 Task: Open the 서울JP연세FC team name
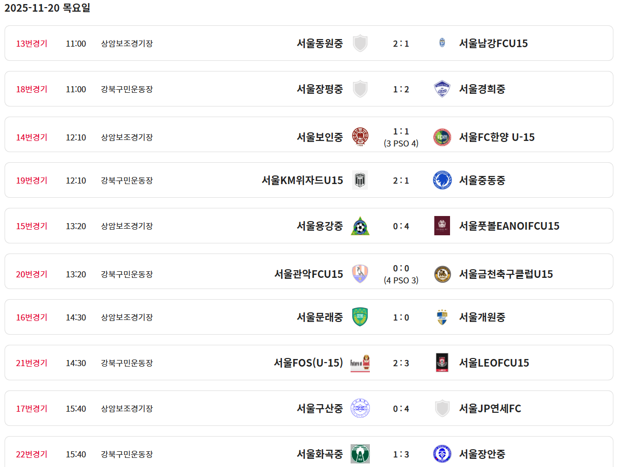(490, 408)
